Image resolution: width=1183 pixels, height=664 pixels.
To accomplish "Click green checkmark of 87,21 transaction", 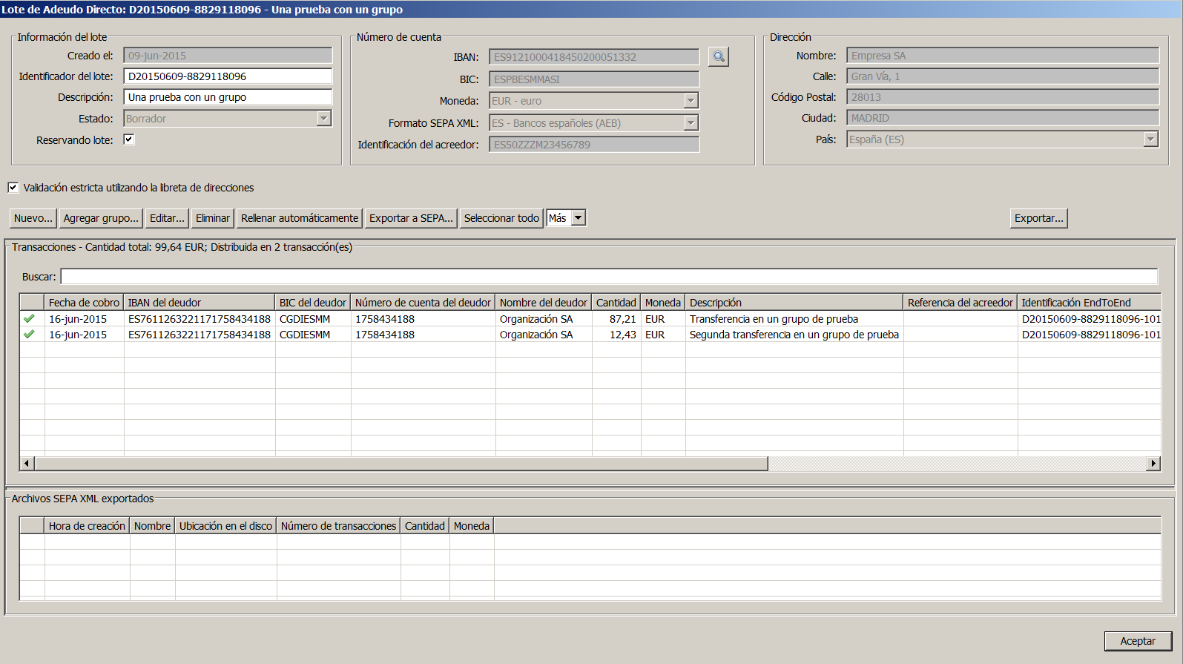I will [29, 319].
